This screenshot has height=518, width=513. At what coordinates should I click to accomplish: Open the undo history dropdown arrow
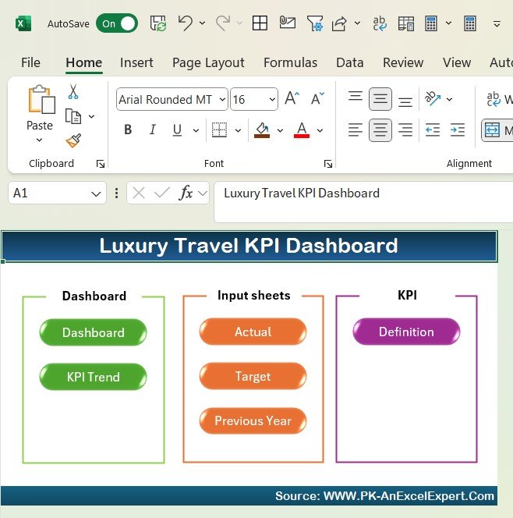pos(202,23)
